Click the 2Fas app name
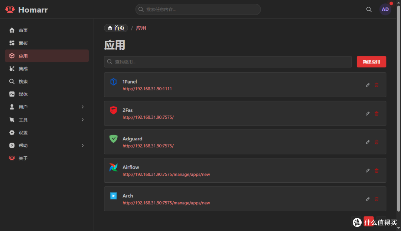 (x=127, y=110)
